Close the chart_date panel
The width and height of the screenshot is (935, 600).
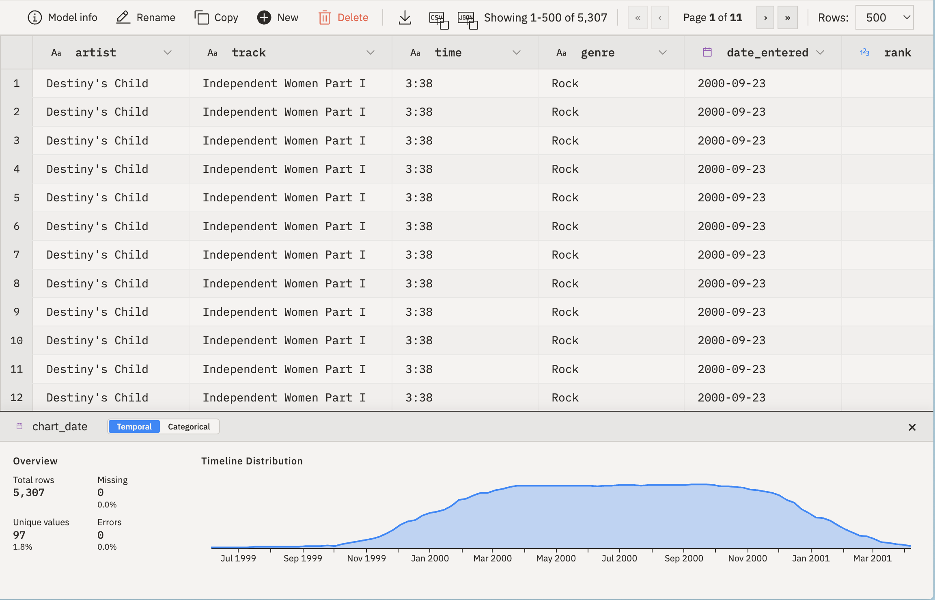coord(912,427)
